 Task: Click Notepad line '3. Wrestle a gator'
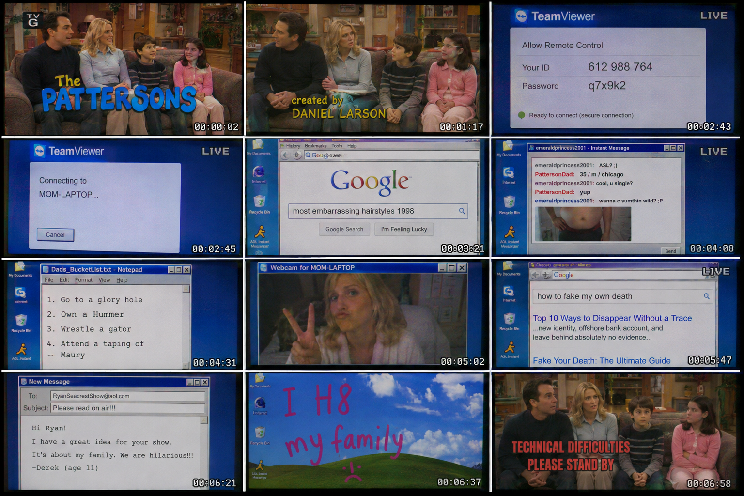click(x=89, y=329)
